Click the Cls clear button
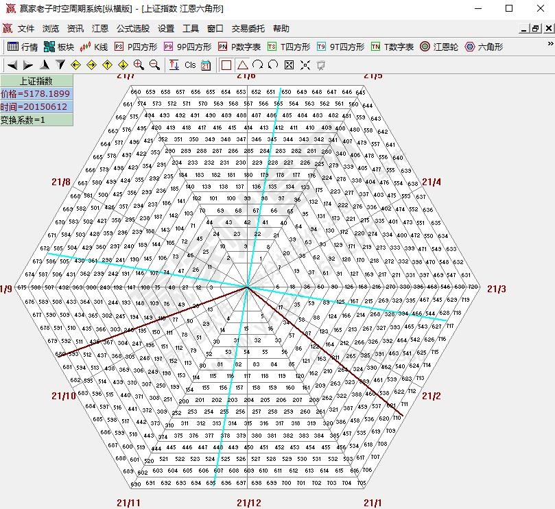 [x=190, y=65]
